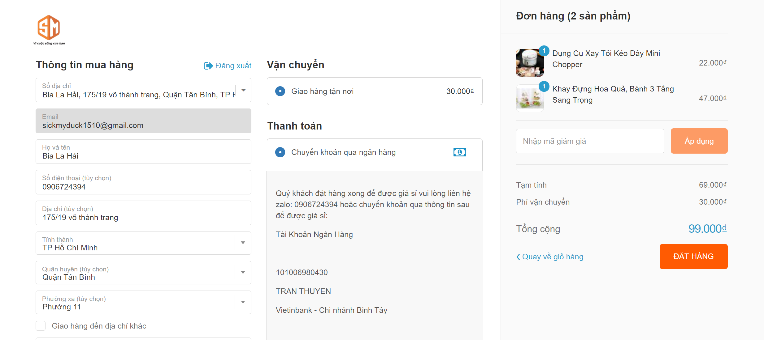764x340 pixels.
Task: Click the quantity badge on Mini Chopper
Action: pos(544,51)
